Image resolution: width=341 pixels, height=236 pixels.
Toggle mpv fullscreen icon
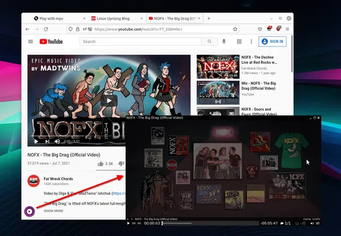tap(318, 223)
